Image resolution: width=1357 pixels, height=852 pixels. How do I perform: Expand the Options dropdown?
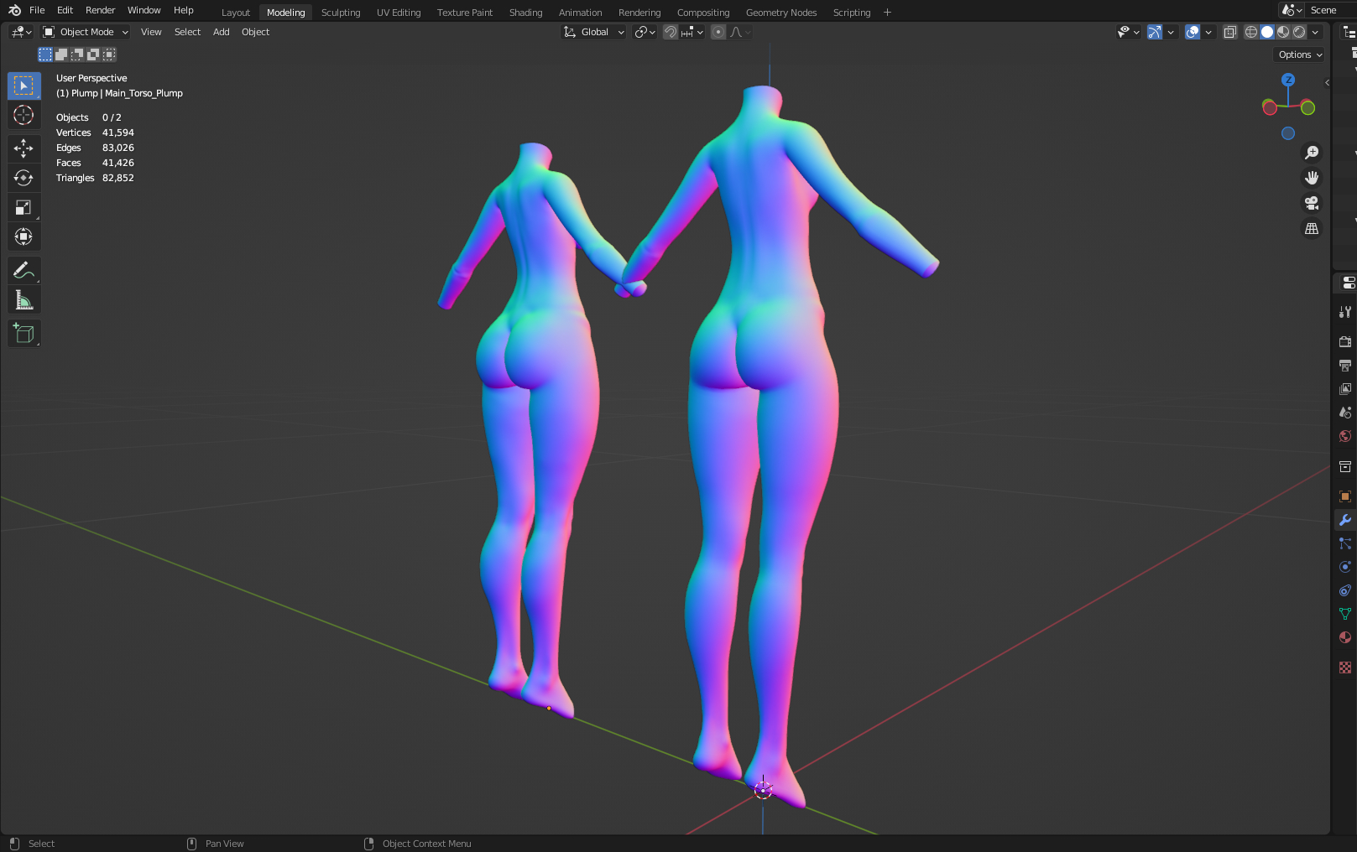(x=1300, y=55)
